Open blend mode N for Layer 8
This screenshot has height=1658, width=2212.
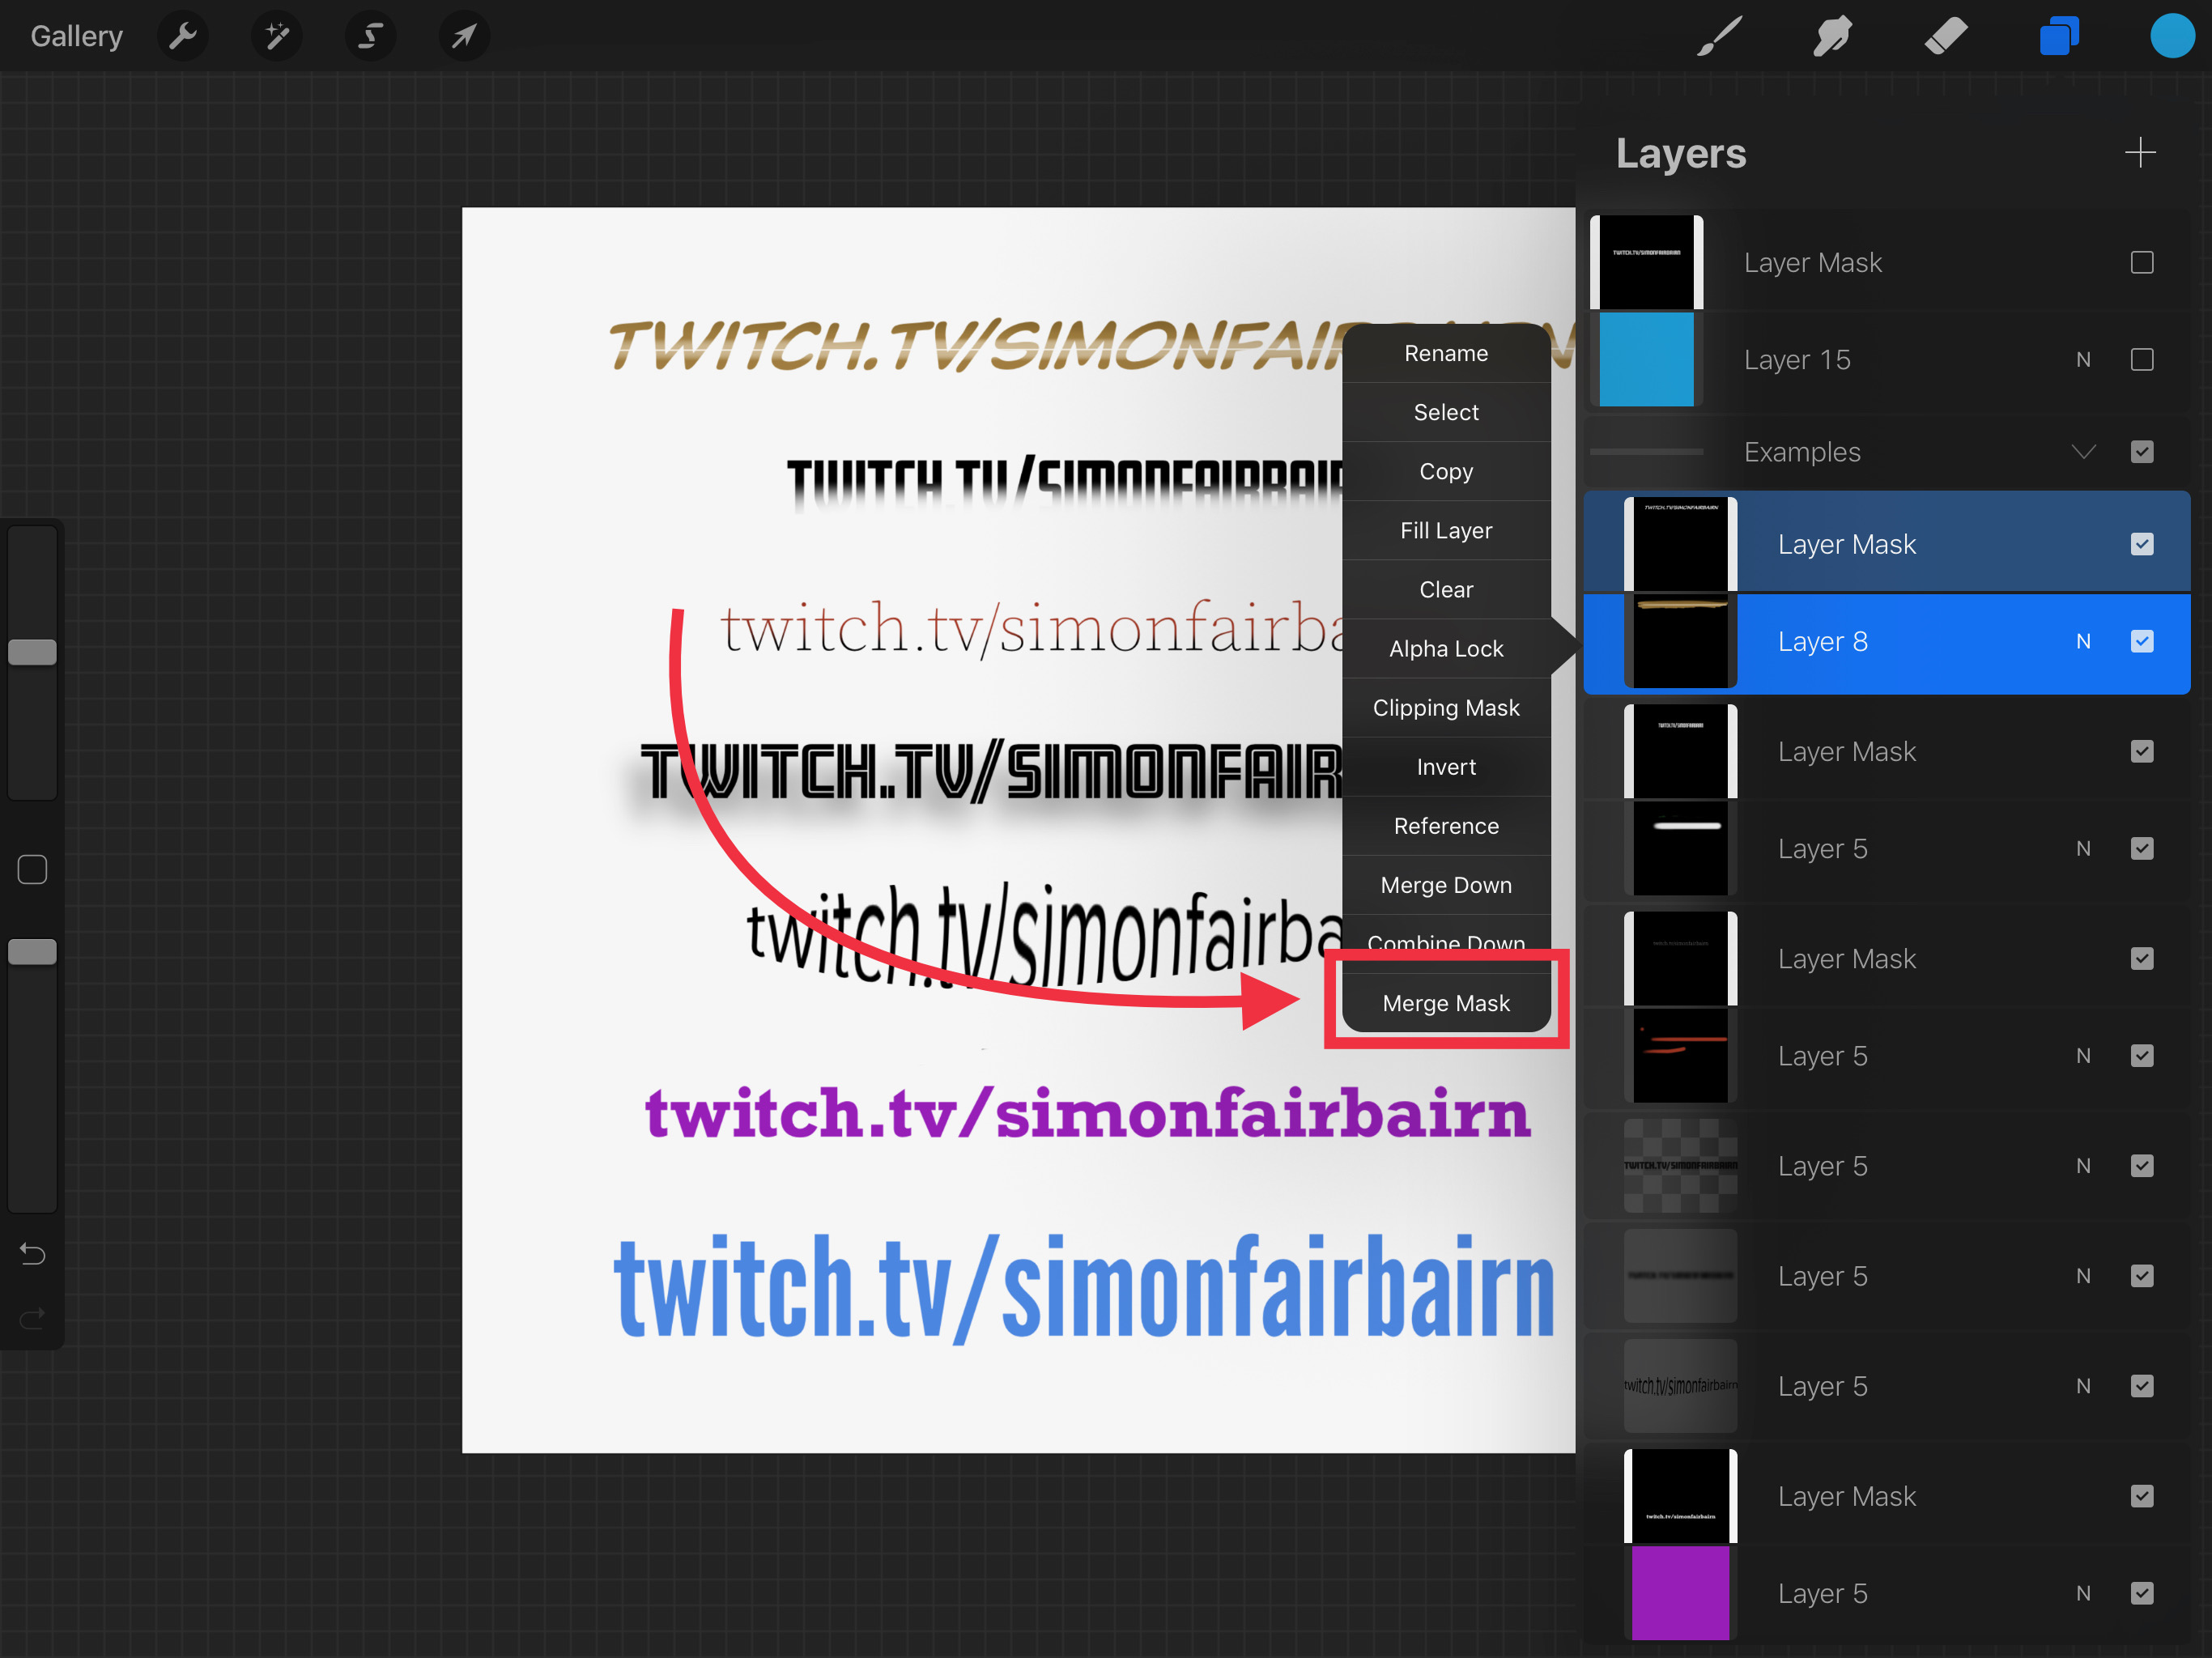pos(2083,641)
